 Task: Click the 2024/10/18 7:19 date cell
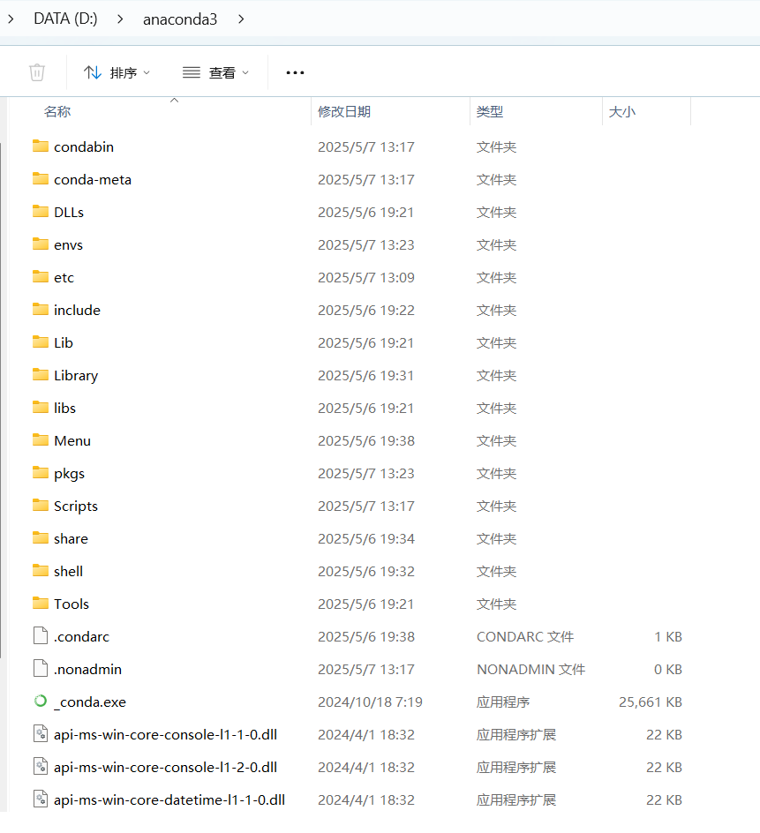370,702
